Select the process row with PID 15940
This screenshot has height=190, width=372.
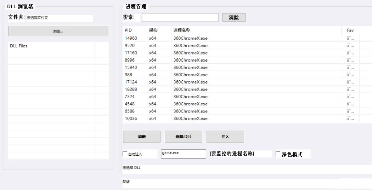(247, 68)
